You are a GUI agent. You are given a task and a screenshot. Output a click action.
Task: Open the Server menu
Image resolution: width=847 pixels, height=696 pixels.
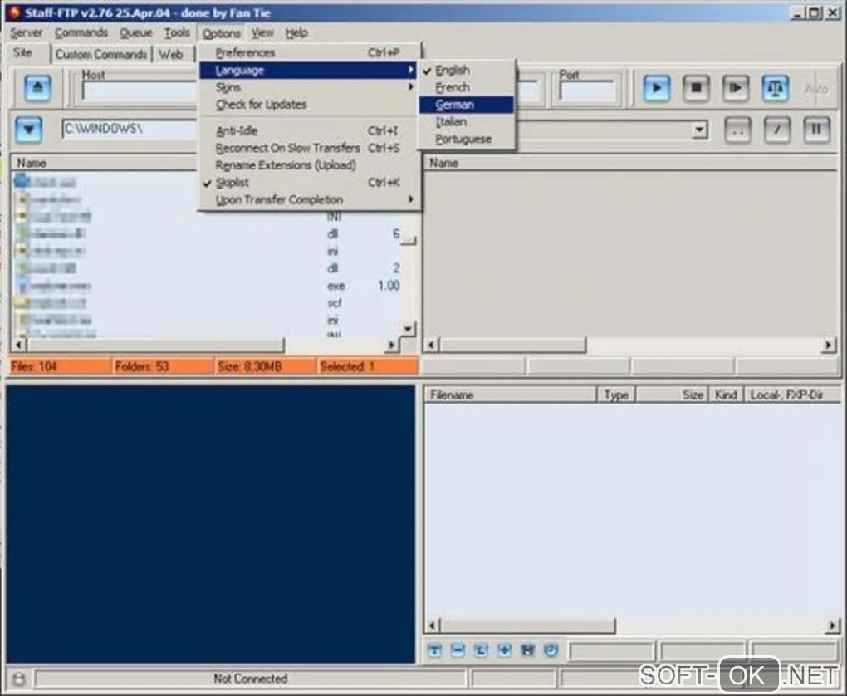coord(26,33)
